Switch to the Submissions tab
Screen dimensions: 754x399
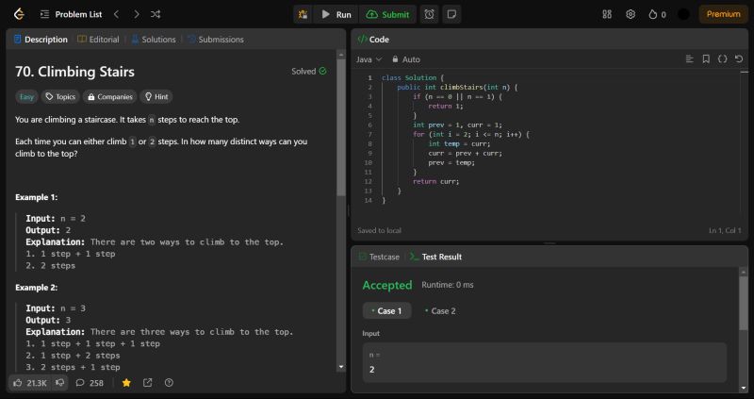click(216, 40)
